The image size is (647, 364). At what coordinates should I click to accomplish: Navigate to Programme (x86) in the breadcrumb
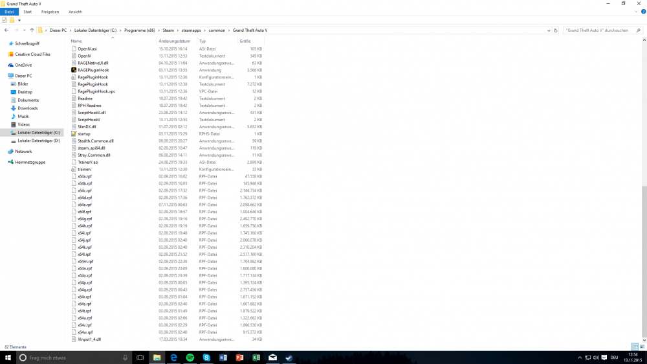(x=140, y=30)
